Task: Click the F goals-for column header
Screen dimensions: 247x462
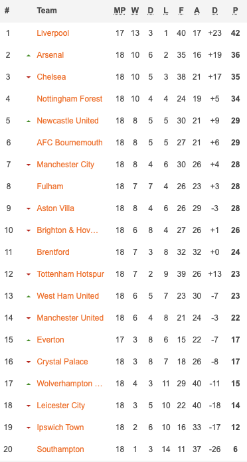Action: coord(181,11)
